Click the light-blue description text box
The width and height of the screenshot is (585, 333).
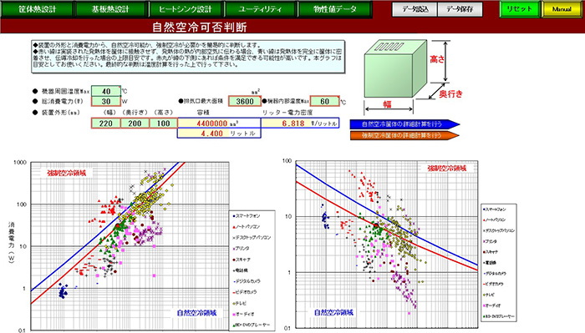click(x=188, y=57)
